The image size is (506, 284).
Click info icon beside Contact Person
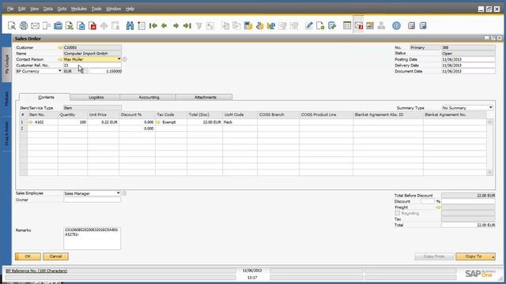pyautogui.click(x=124, y=59)
